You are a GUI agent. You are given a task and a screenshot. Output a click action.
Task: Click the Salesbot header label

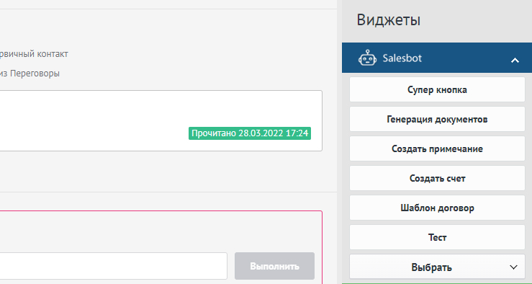pyautogui.click(x=402, y=58)
